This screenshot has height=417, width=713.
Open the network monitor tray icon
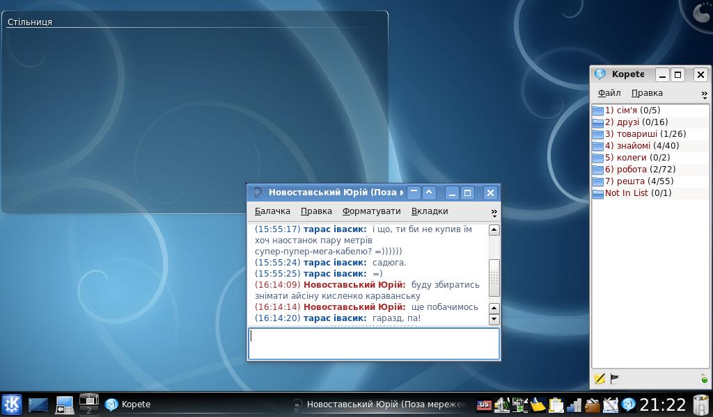pos(519,404)
